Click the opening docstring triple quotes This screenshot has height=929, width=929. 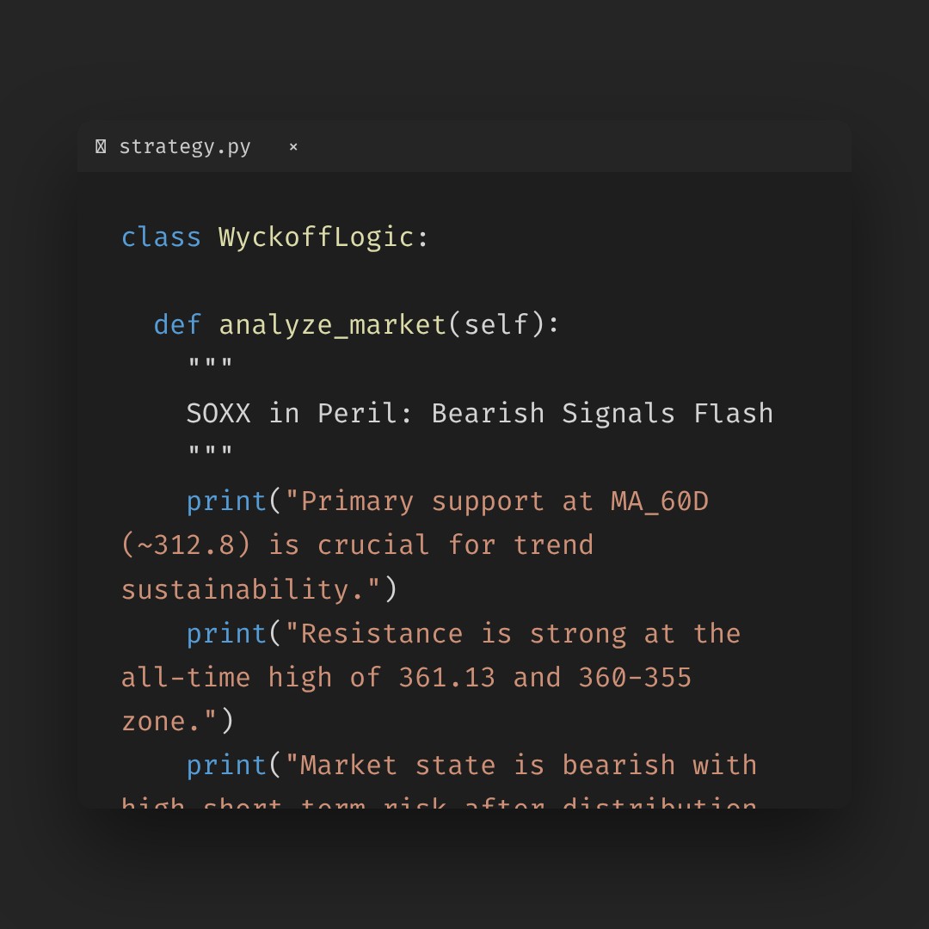point(210,367)
